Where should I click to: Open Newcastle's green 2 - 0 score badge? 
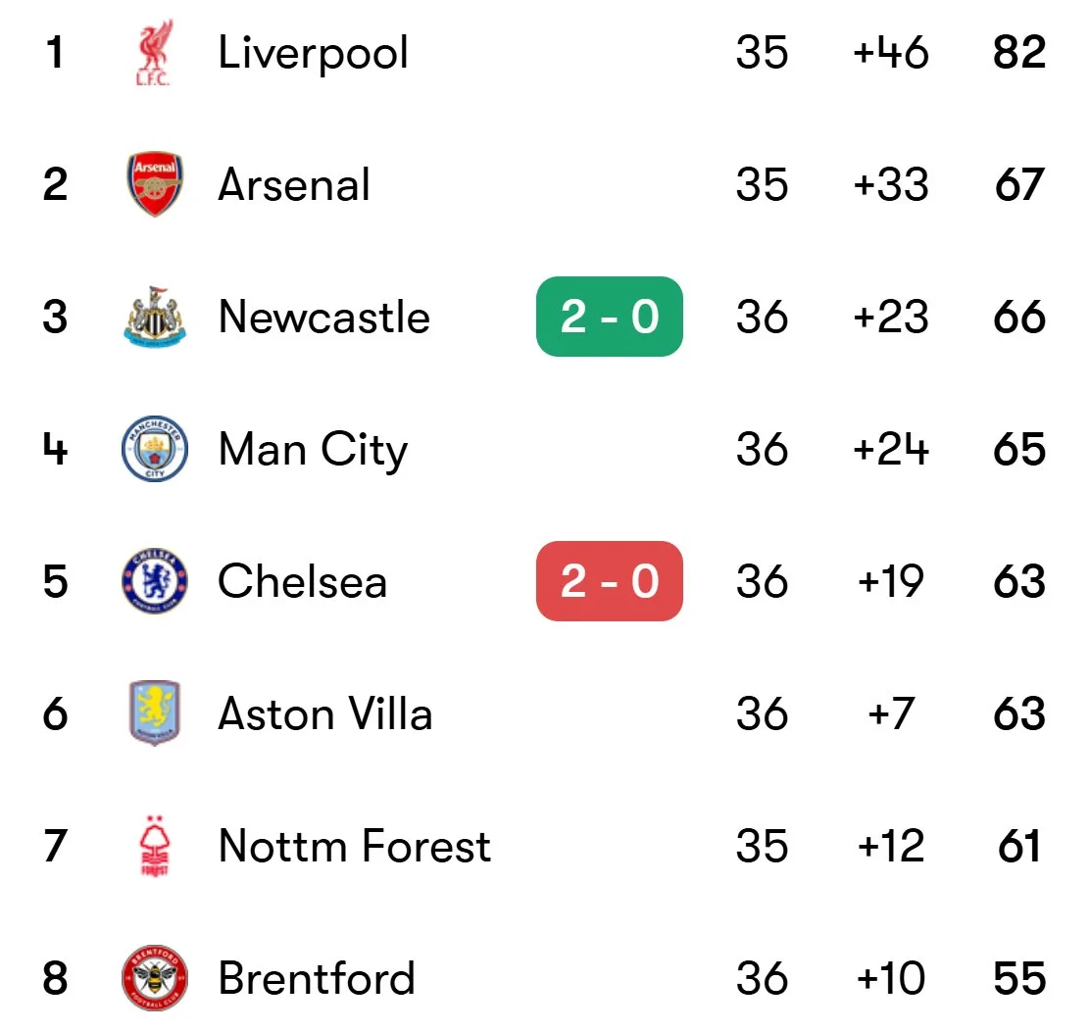(x=609, y=317)
